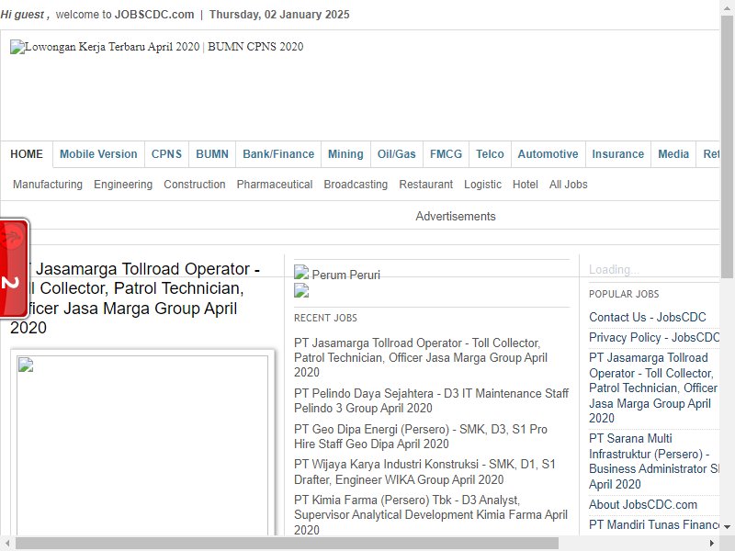Open popular link Privacy Policy - JobsCDC

click(x=654, y=337)
